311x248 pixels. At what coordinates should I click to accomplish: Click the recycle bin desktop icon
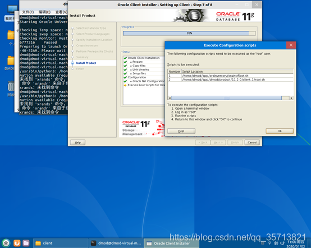coord(11,86)
